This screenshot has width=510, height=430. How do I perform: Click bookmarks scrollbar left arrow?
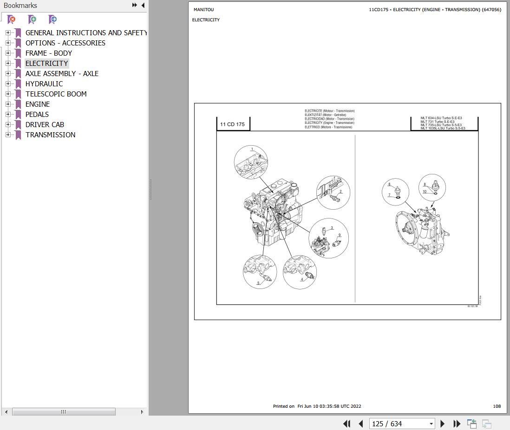[6, 412]
